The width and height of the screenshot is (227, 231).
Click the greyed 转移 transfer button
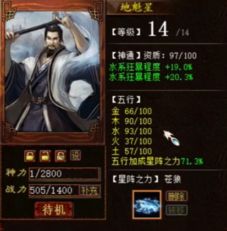click(176, 210)
